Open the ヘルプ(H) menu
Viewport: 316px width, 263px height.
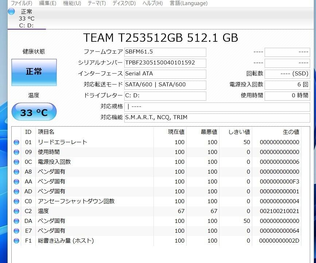(153, 3)
